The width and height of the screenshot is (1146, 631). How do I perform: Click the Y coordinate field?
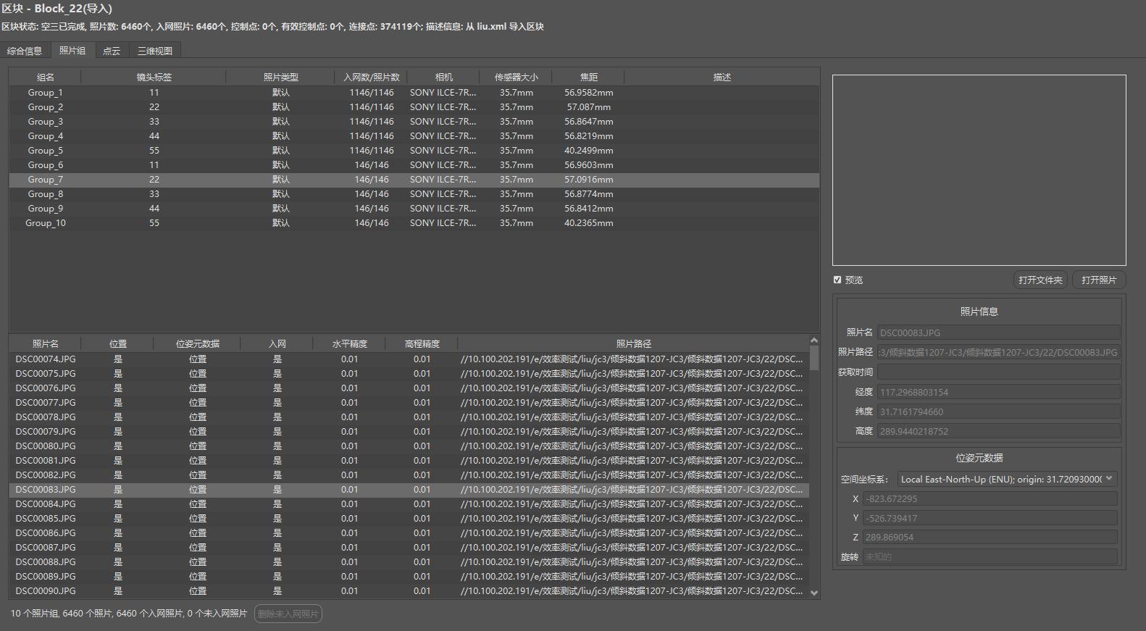pos(990,518)
